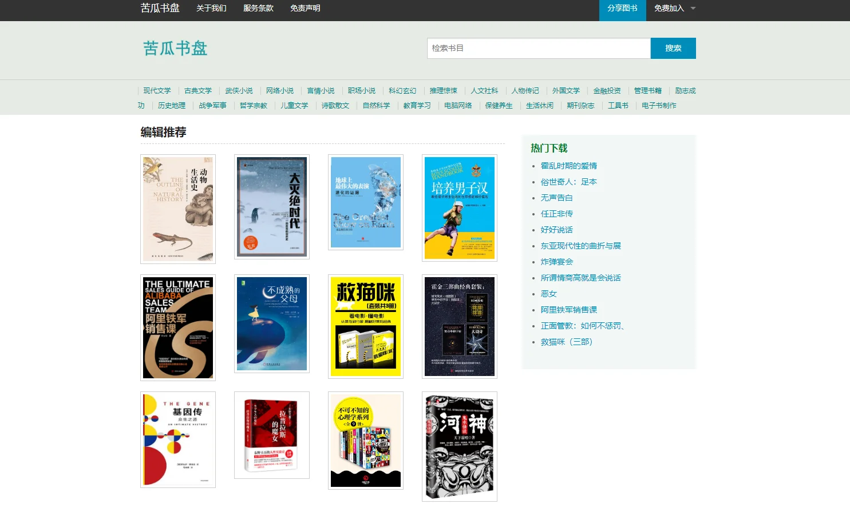The width and height of the screenshot is (850, 512).
Task: Open the 拉普拉斯的魔女 book cover
Action: [272, 435]
